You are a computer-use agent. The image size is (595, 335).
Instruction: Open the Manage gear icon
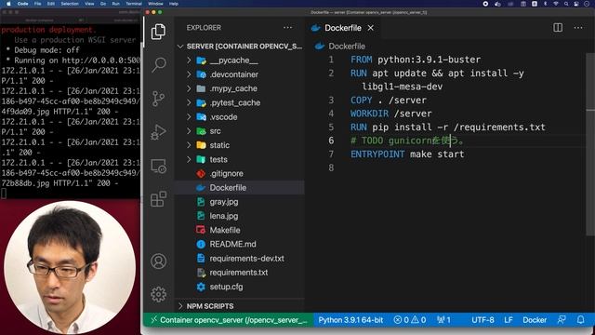[x=159, y=294]
